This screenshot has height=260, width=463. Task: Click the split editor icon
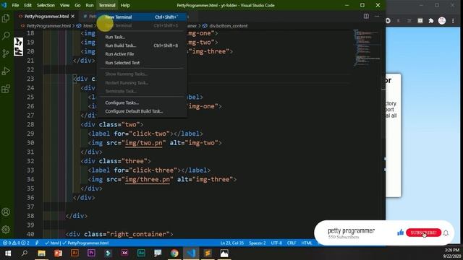(x=366, y=16)
